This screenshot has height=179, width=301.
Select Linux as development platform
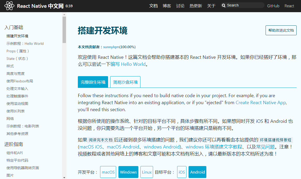(147, 172)
